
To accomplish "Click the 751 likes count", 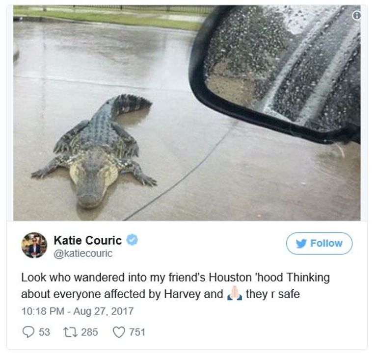I will (137, 332).
